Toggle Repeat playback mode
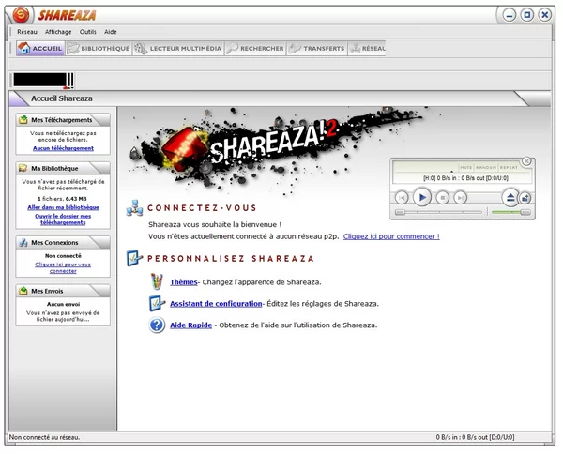Screen dimensions: 563x454 point(509,167)
